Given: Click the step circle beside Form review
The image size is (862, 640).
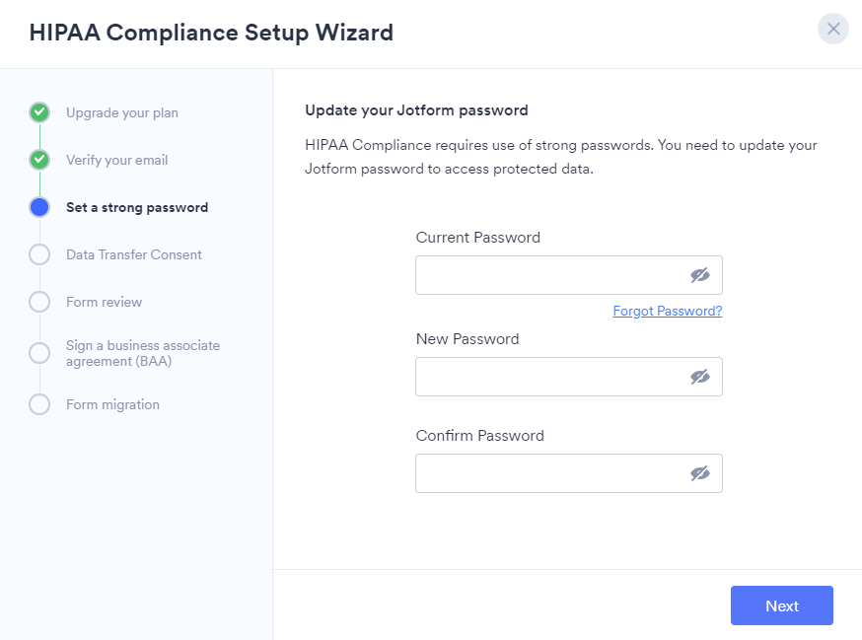Looking at the screenshot, I should 39,302.
